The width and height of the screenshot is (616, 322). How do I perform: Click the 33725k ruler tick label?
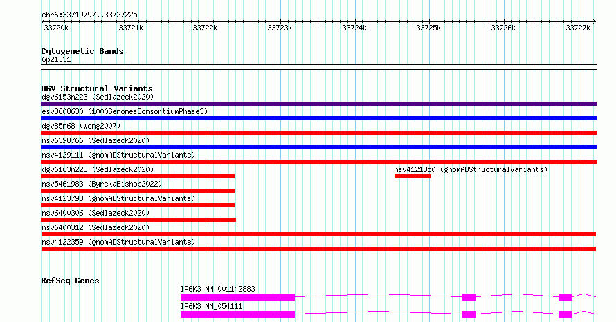pyautogui.click(x=428, y=28)
